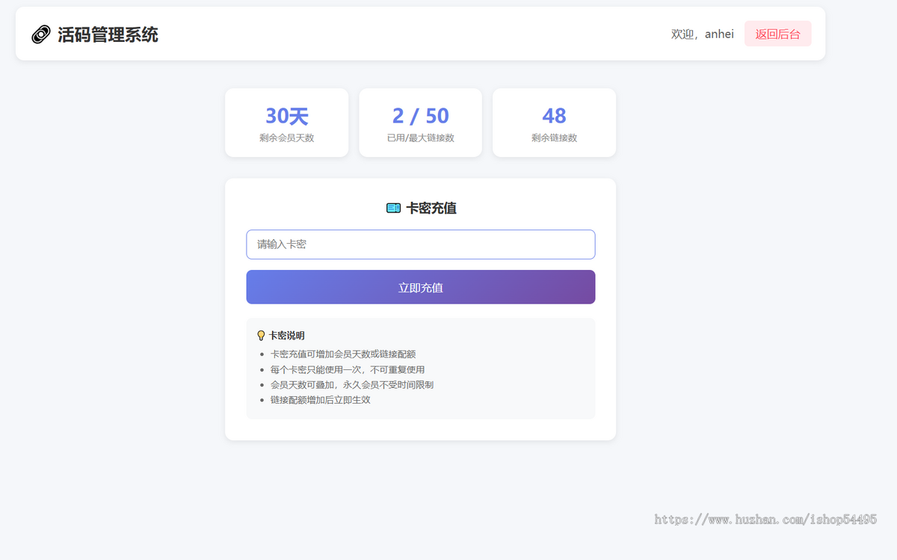Click the welcome text 欢迎，anhei
897x560 pixels.
pos(703,34)
